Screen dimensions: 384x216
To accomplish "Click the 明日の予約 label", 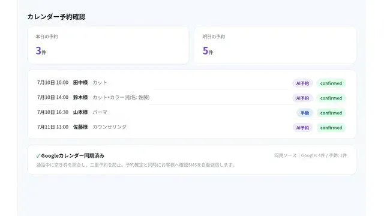I will [214, 37].
